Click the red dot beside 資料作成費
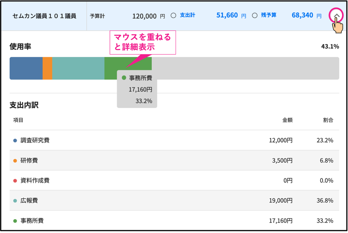 click(15, 181)
